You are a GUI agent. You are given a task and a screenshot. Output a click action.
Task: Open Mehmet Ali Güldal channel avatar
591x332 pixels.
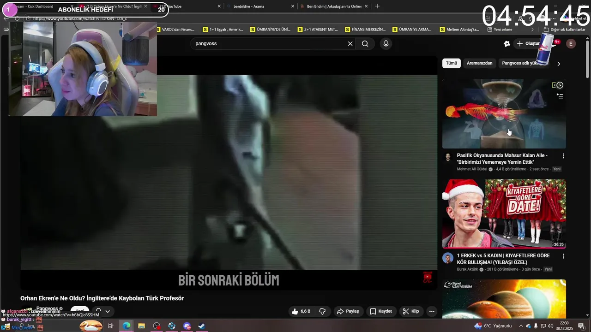[x=447, y=158]
